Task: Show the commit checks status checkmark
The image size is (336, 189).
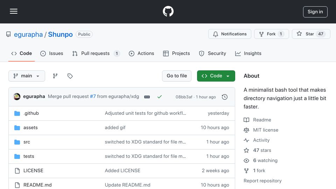Action: coord(160,97)
